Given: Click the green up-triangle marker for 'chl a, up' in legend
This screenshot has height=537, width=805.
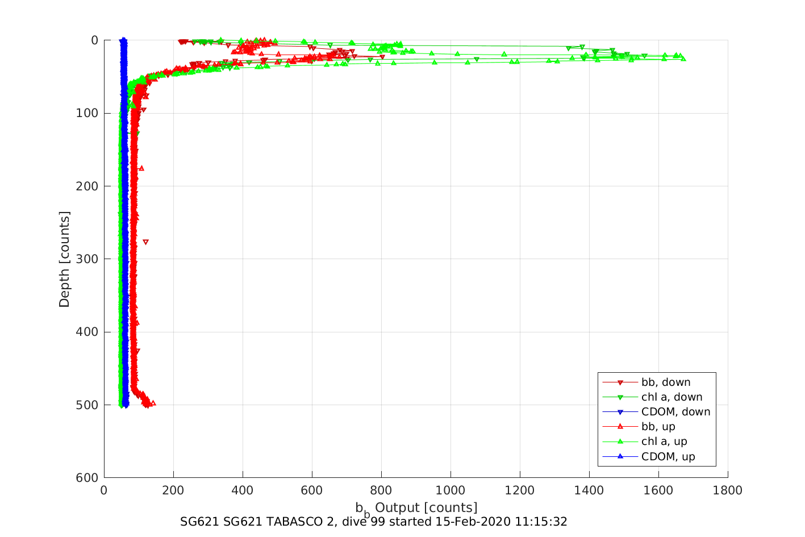Looking at the screenshot, I should [x=620, y=441].
